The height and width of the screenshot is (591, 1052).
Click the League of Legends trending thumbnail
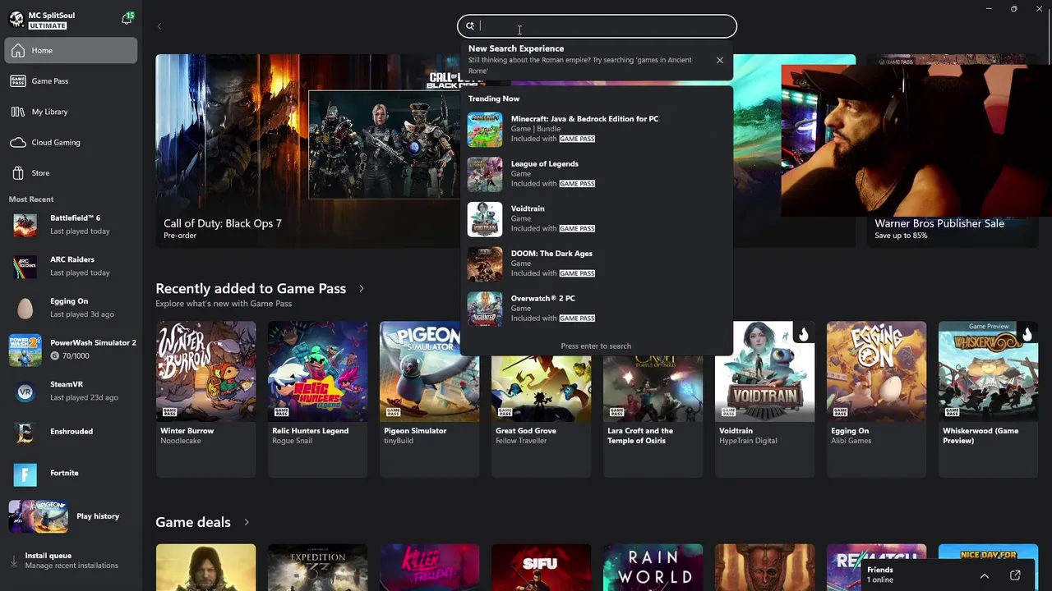pos(485,175)
